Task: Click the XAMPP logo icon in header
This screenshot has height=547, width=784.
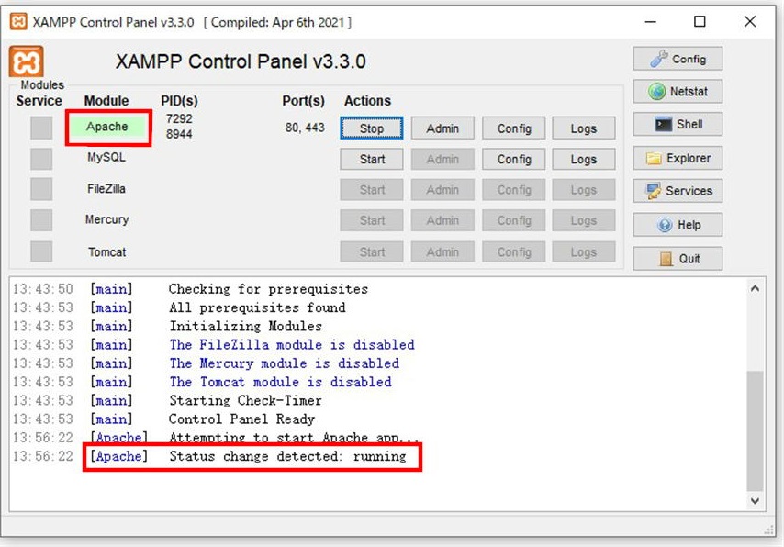Action: pyautogui.click(x=27, y=61)
